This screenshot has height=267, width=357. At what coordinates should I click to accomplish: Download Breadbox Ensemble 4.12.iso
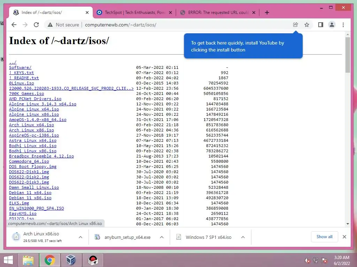tap(41, 156)
